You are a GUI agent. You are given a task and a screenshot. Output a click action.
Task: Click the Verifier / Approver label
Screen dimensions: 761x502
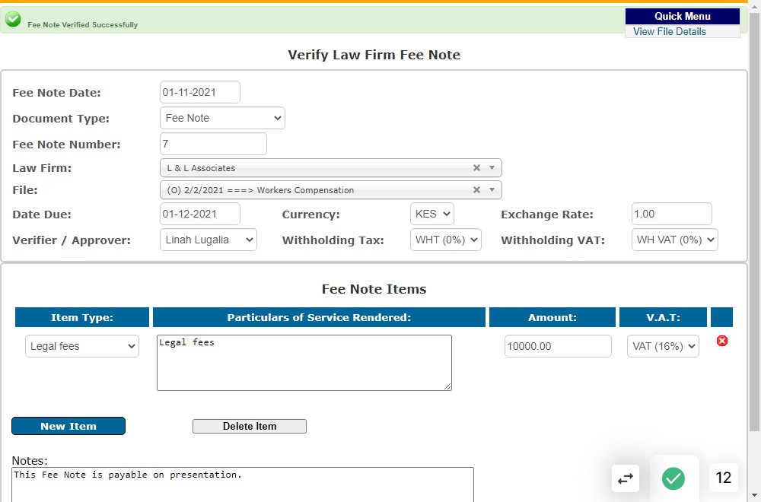(x=72, y=240)
